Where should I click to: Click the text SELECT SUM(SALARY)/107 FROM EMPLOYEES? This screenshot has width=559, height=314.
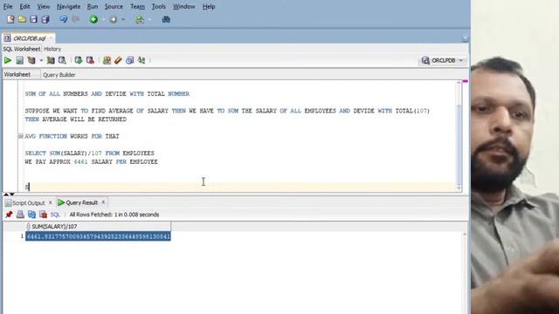(x=89, y=154)
